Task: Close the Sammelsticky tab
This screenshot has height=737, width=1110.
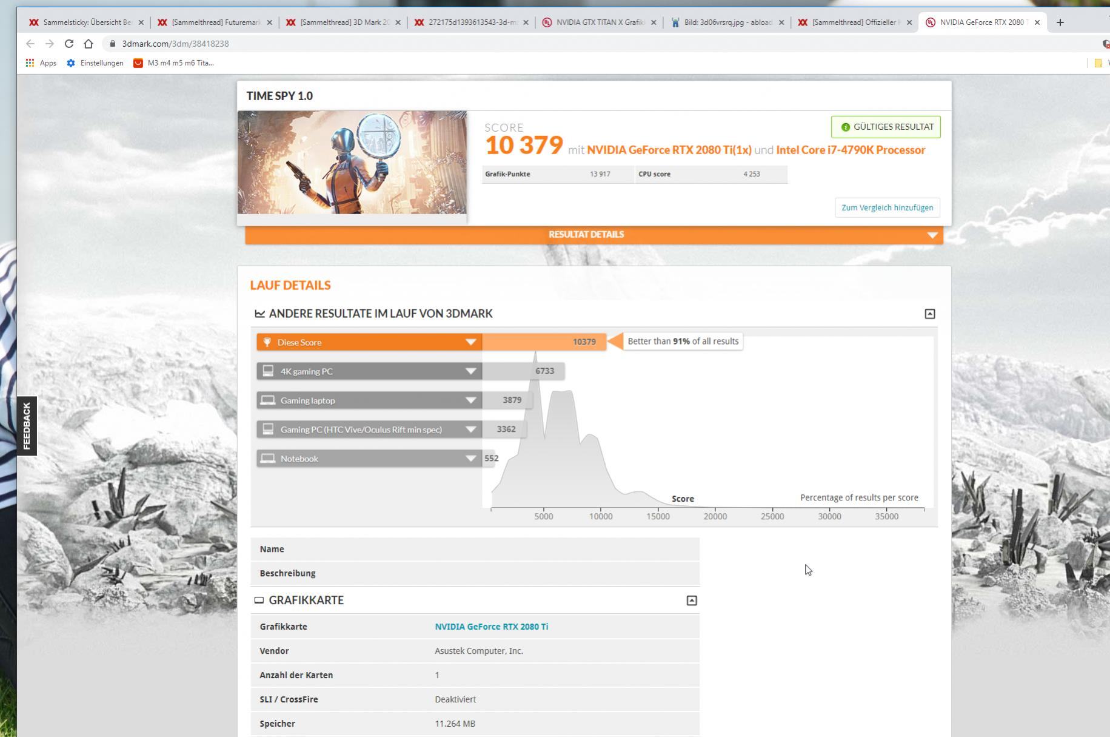Action: [141, 22]
